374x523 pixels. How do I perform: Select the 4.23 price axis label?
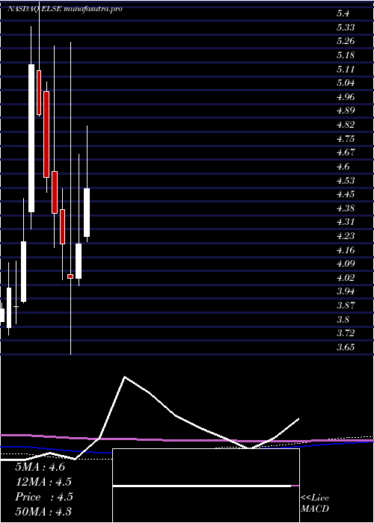click(x=346, y=236)
